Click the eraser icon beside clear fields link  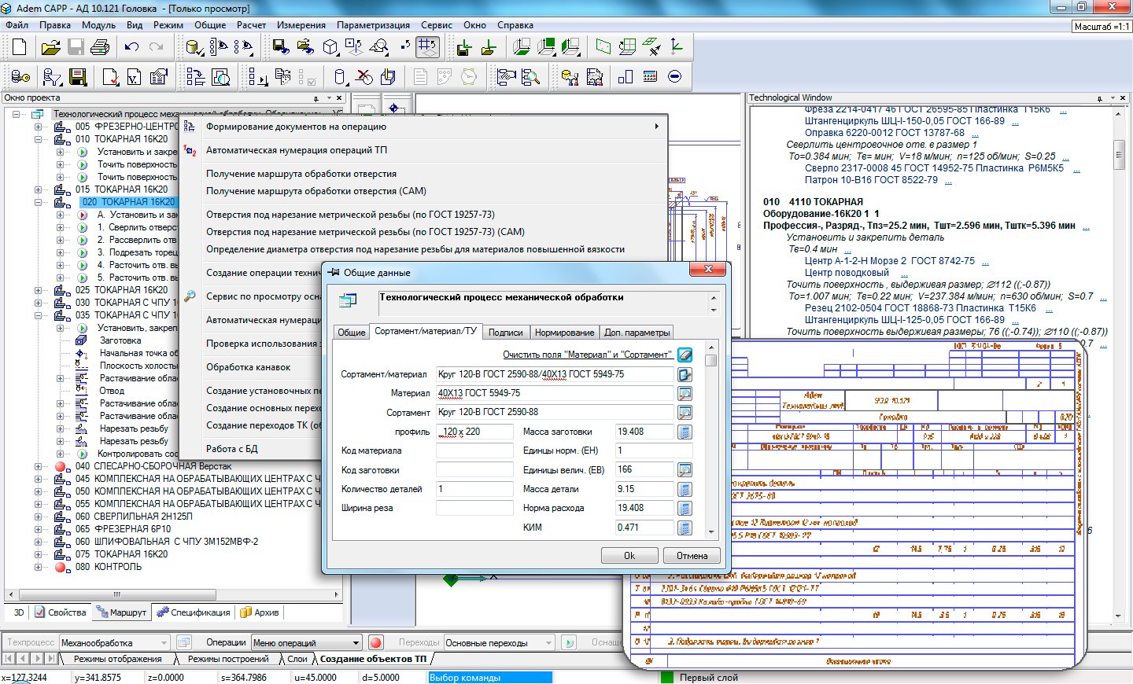pyautogui.click(x=685, y=355)
